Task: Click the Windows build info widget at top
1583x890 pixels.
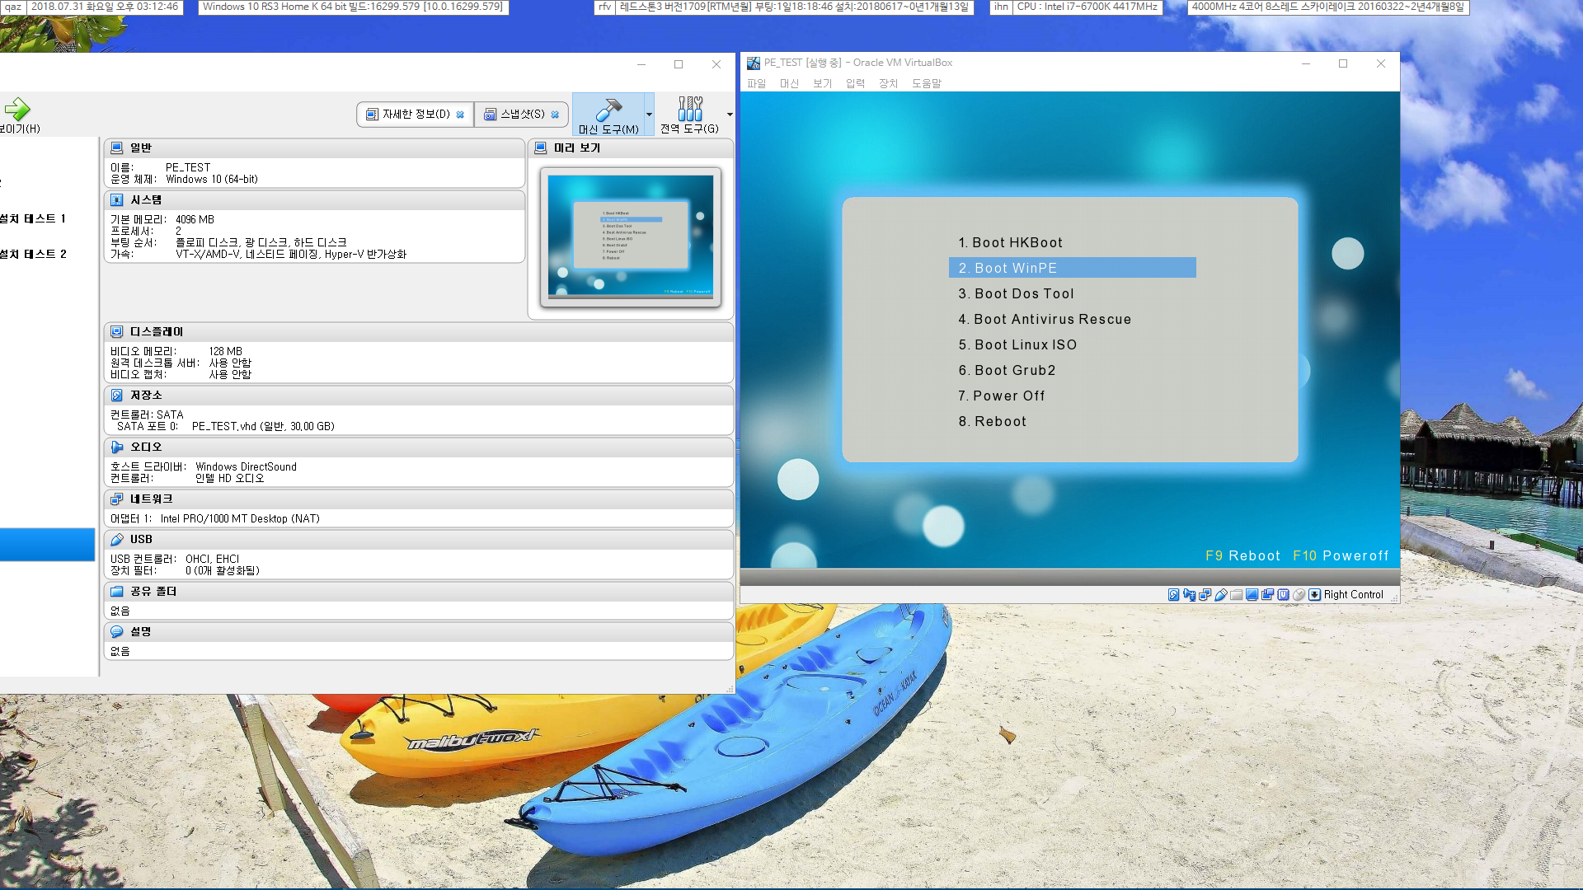Action: [x=353, y=7]
